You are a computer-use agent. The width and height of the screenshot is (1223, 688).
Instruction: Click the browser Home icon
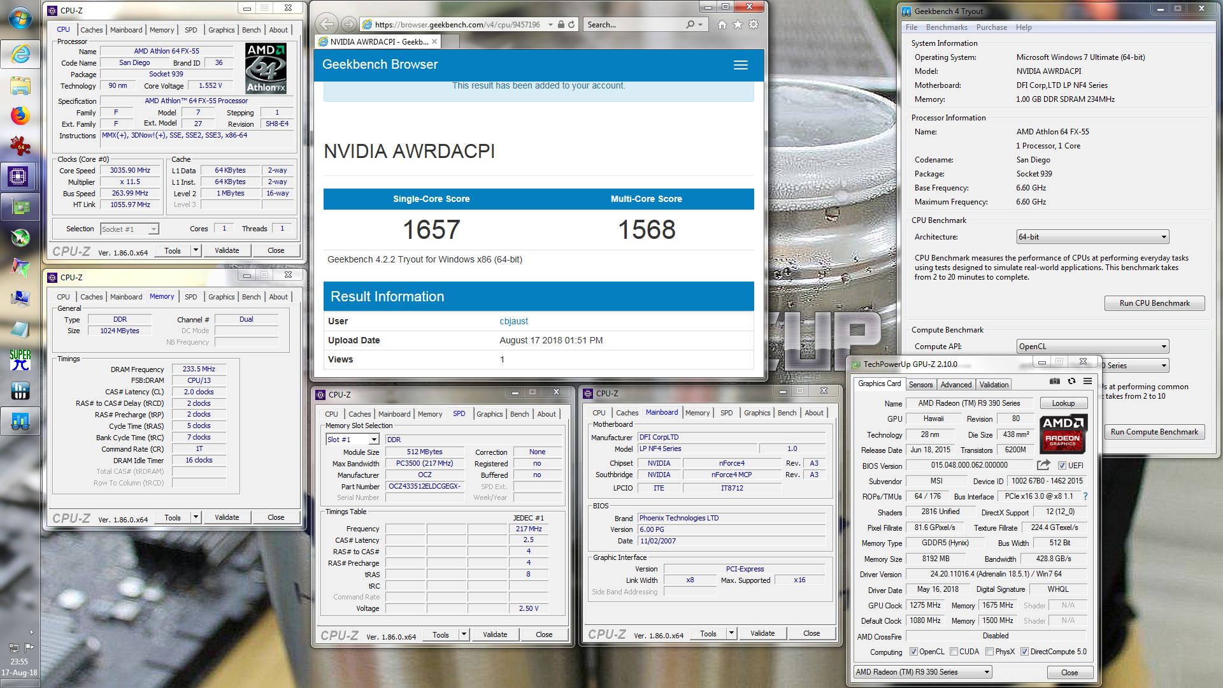pyautogui.click(x=722, y=25)
